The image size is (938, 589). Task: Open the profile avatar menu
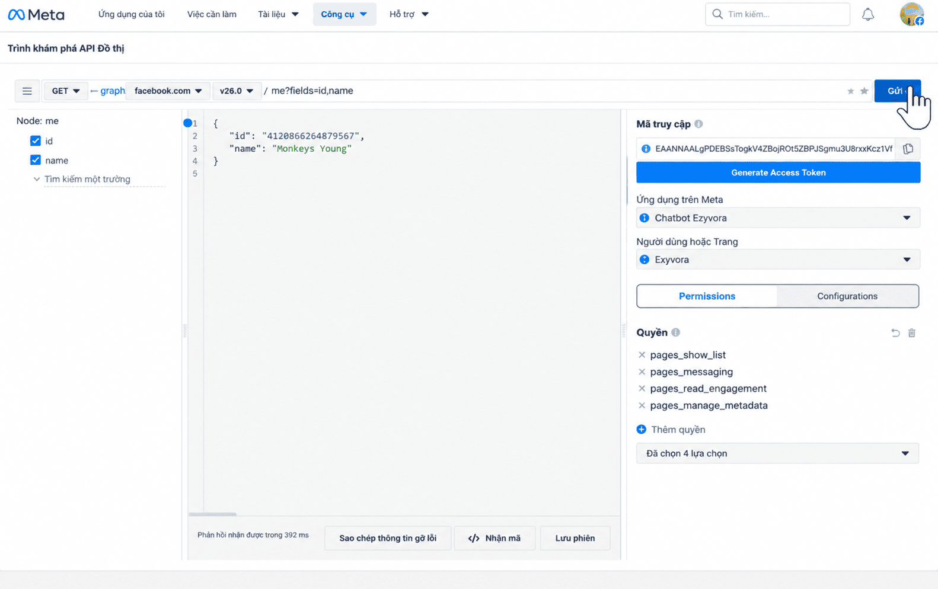click(911, 14)
